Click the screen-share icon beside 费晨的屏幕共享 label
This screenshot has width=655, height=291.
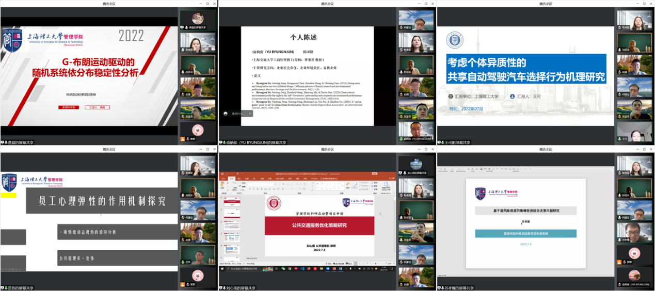[x=3, y=142]
